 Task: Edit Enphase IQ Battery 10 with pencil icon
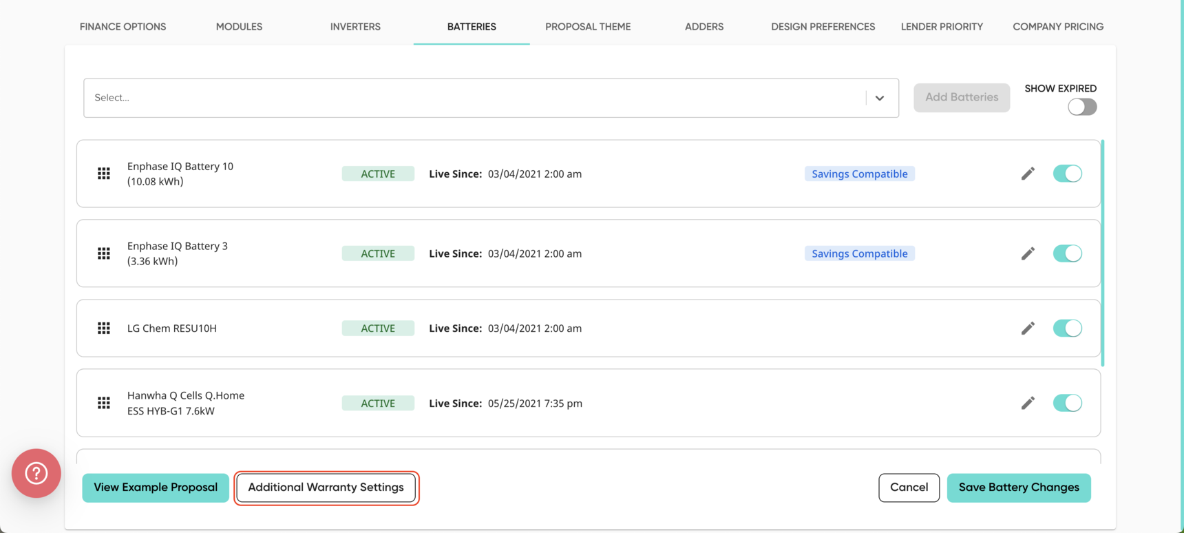point(1028,174)
